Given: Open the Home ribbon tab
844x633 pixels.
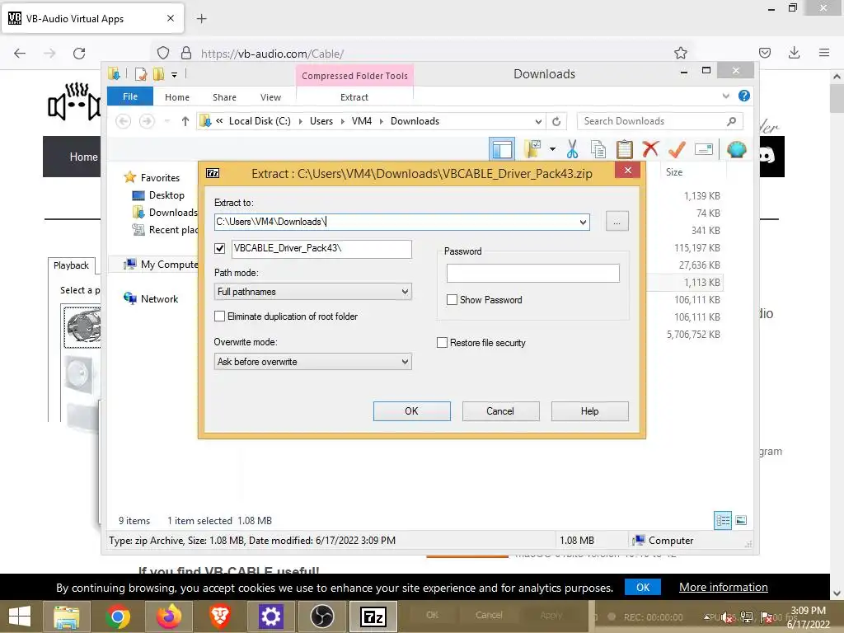Looking at the screenshot, I should 177,97.
